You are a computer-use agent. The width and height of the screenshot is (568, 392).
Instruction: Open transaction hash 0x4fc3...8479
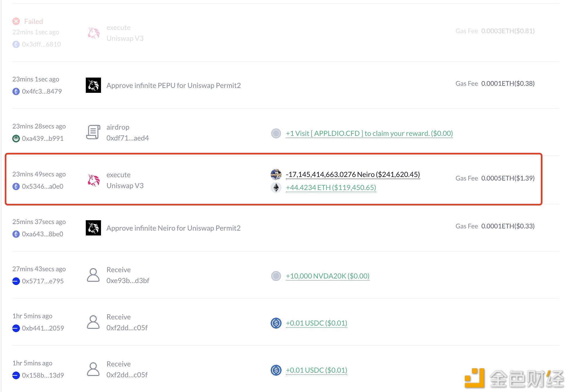coord(42,91)
